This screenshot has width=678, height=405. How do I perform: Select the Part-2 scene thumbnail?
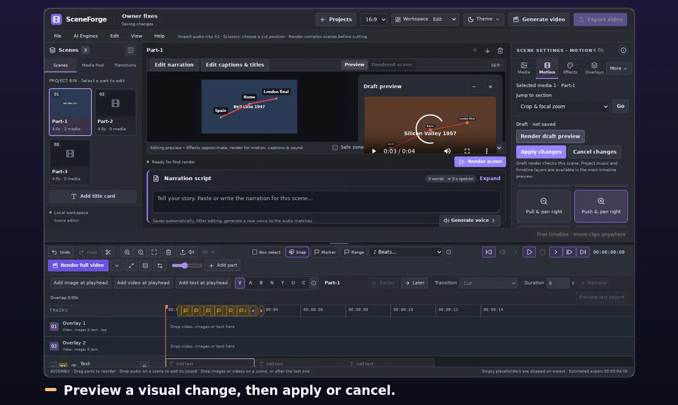[x=115, y=112]
